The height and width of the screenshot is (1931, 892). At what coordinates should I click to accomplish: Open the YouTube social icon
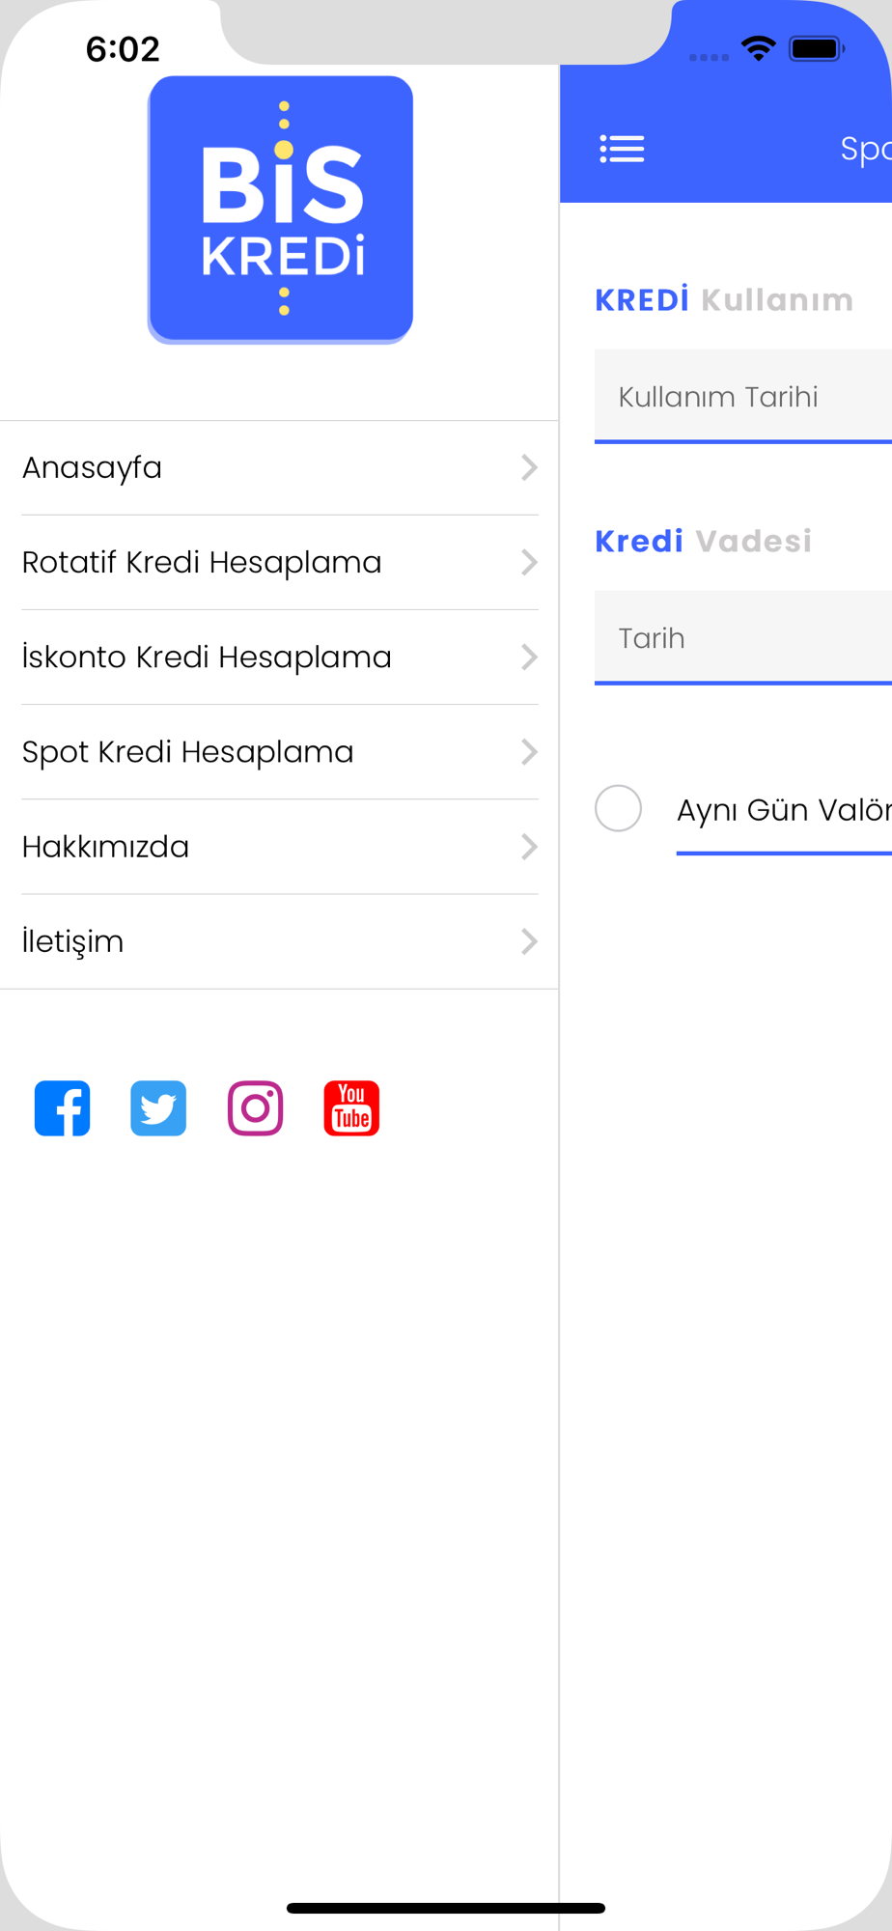click(351, 1108)
